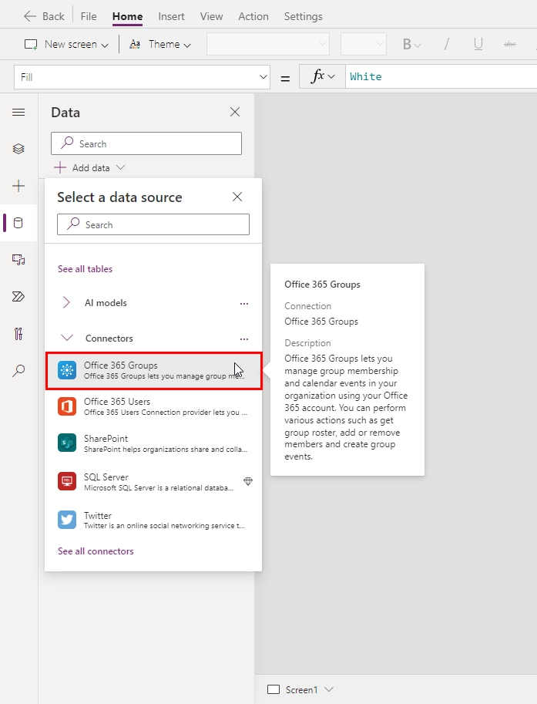The width and height of the screenshot is (537, 704).
Task: Go back using the Back arrow
Action: pyautogui.click(x=43, y=16)
